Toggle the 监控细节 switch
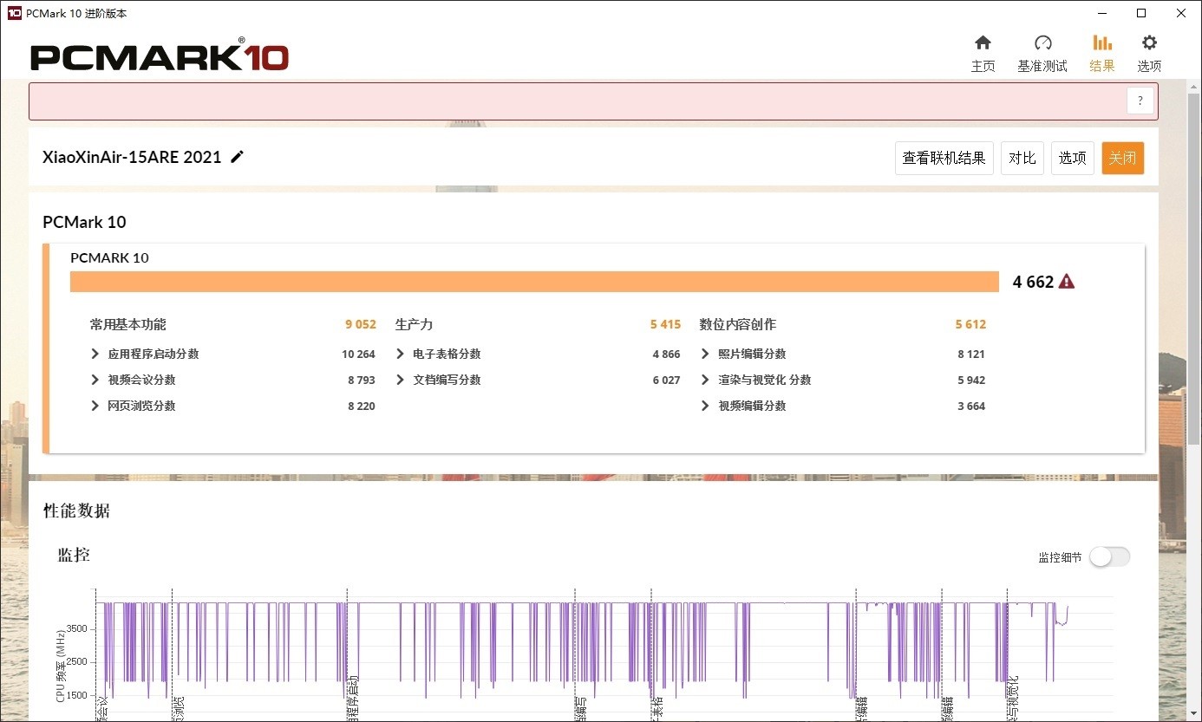Viewport: 1202px width, 722px height. point(1109,557)
